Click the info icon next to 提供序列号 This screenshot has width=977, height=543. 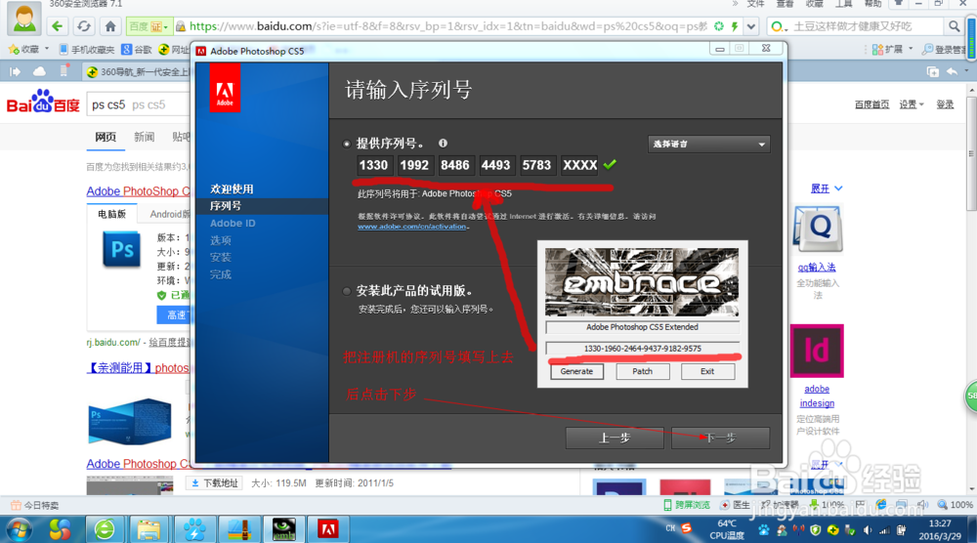click(x=443, y=144)
